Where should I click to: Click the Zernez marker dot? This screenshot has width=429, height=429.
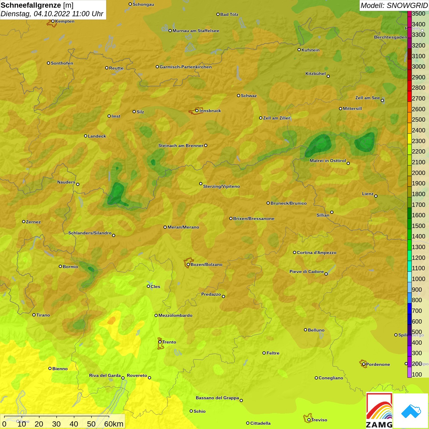24,222
